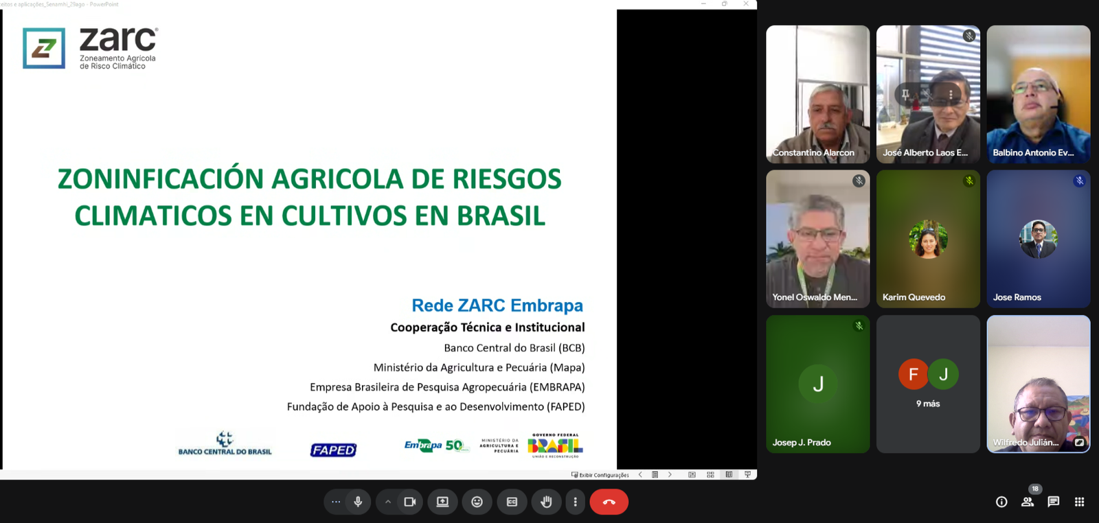Click the Governo Federal Brasil logo
This screenshot has height=523, width=1099.
point(555,445)
